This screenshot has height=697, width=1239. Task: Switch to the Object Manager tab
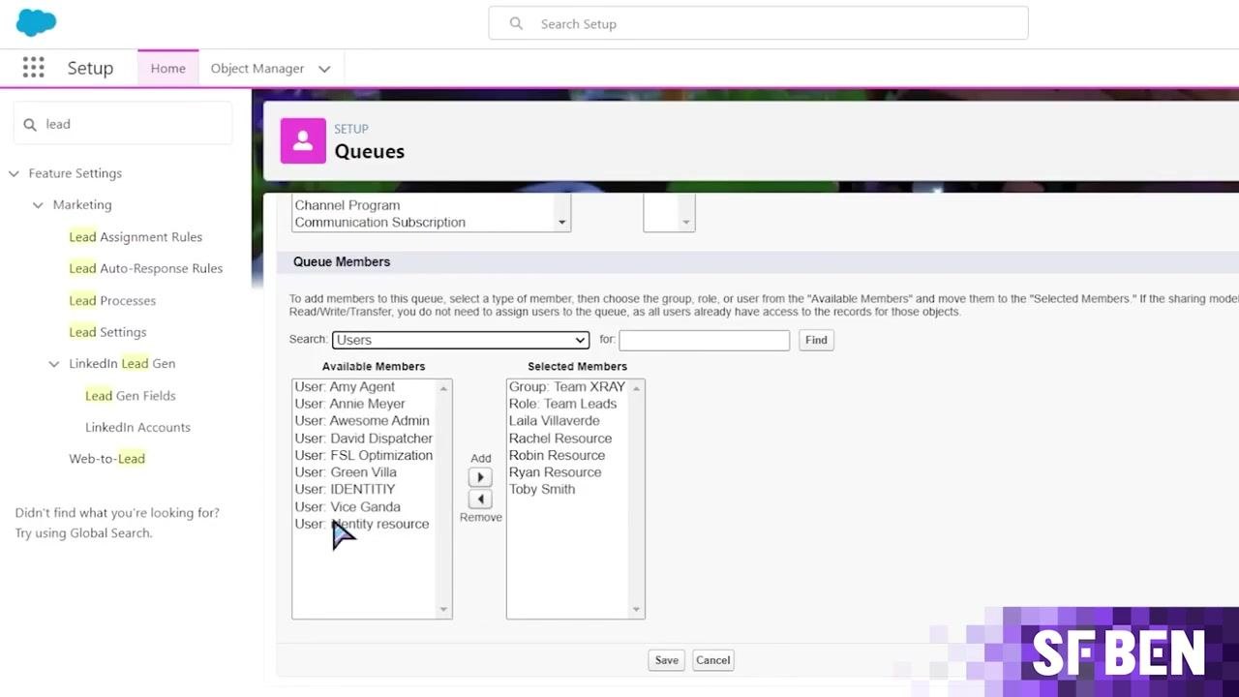point(257,69)
